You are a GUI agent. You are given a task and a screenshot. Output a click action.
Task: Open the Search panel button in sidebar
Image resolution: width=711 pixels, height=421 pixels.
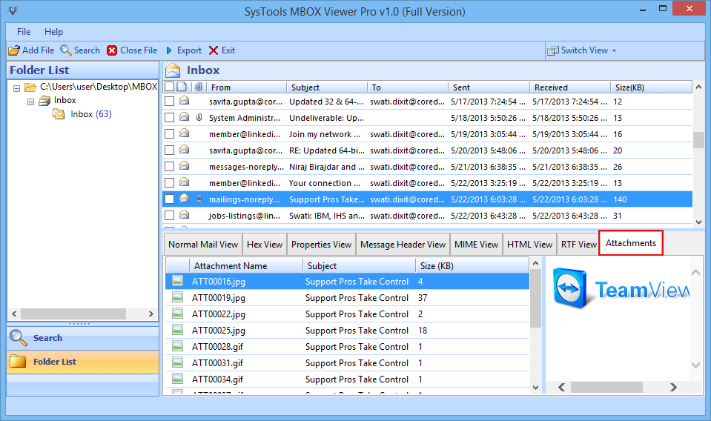pyautogui.click(x=82, y=338)
